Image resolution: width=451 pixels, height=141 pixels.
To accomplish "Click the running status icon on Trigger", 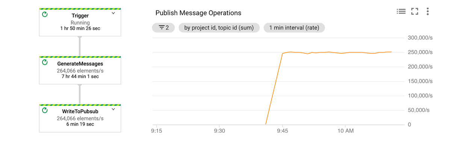I will [x=45, y=14].
